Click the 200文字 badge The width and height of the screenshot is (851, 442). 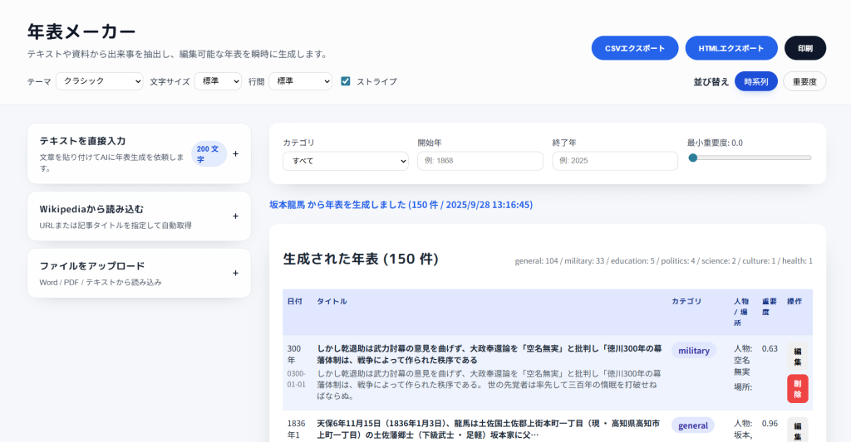208,153
